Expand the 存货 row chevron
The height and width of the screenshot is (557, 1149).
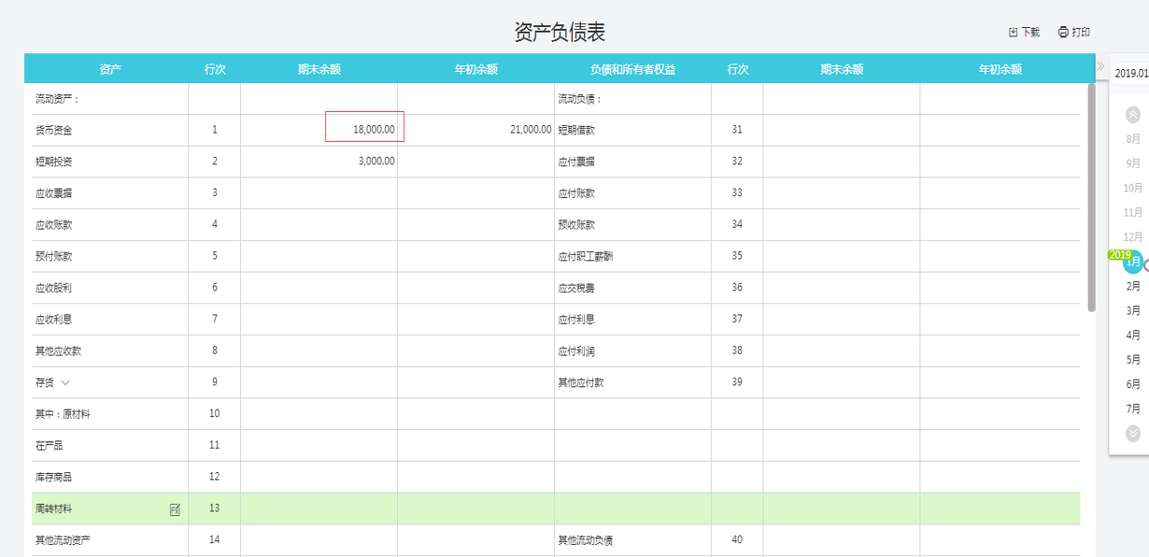pyautogui.click(x=65, y=383)
